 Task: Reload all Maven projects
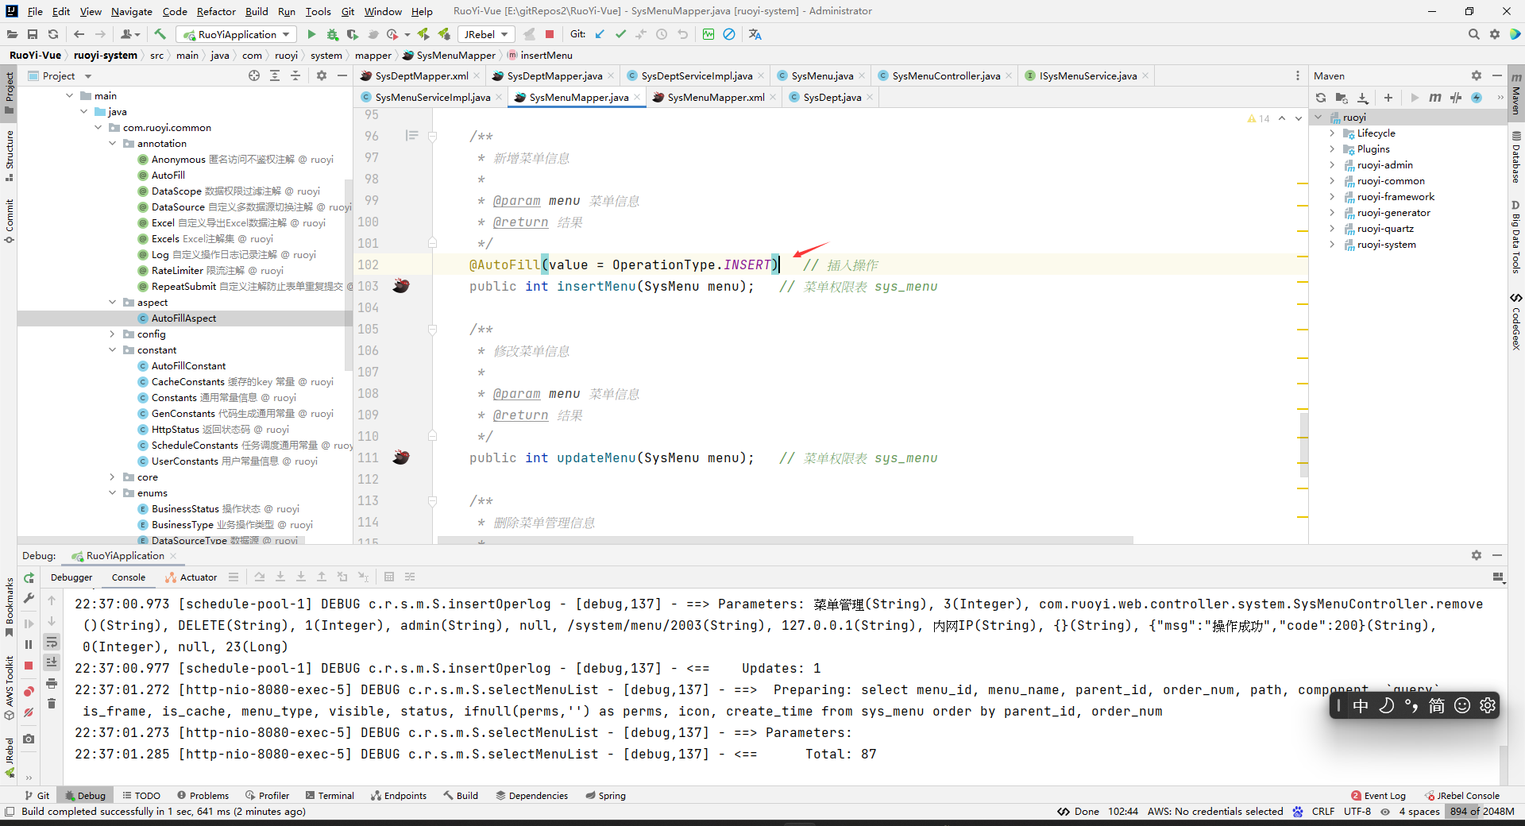coord(1321,98)
